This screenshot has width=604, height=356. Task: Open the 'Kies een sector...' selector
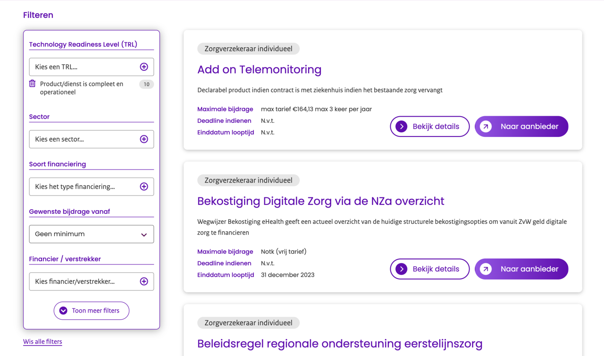coord(92,139)
